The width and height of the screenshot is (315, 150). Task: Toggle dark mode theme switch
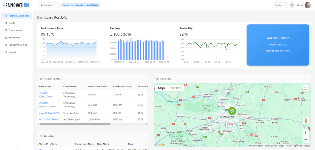point(292,5)
